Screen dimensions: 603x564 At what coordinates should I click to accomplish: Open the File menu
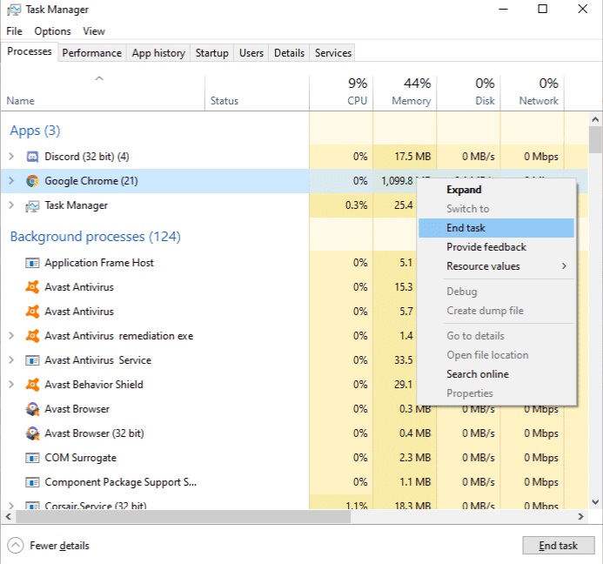14,31
